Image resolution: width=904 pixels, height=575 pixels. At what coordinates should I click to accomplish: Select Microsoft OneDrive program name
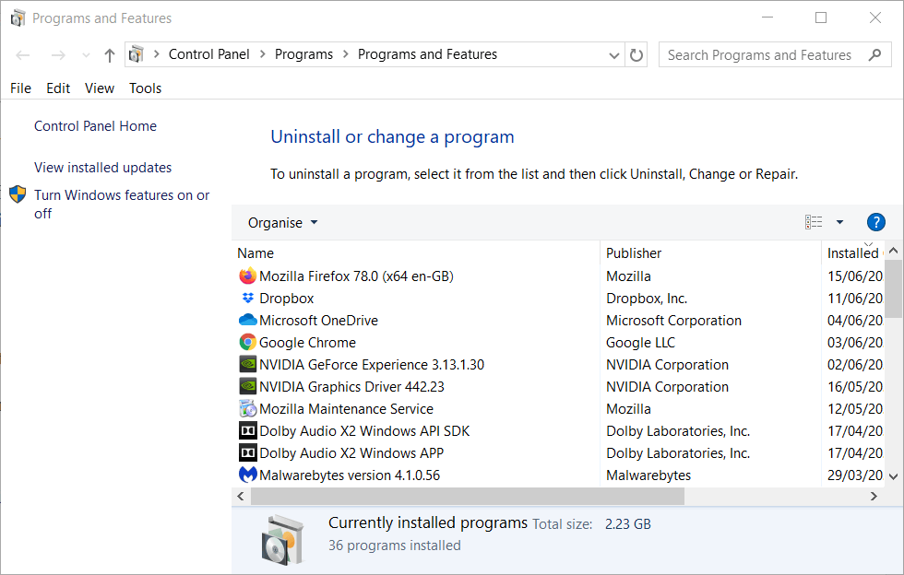click(x=319, y=321)
